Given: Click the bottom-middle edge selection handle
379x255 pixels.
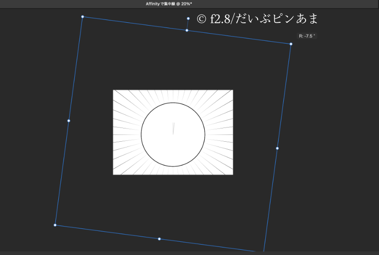Looking at the screenshot, I should coord(159,239).
